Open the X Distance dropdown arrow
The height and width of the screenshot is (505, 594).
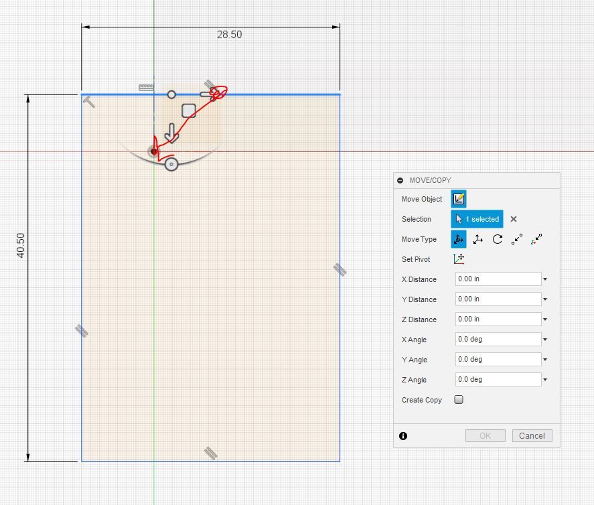tap(545, 279)
